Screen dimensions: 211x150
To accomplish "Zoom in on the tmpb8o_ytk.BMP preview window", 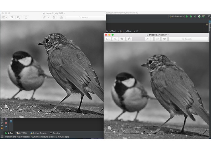I will pyautogui.click(x=122, y=39).
